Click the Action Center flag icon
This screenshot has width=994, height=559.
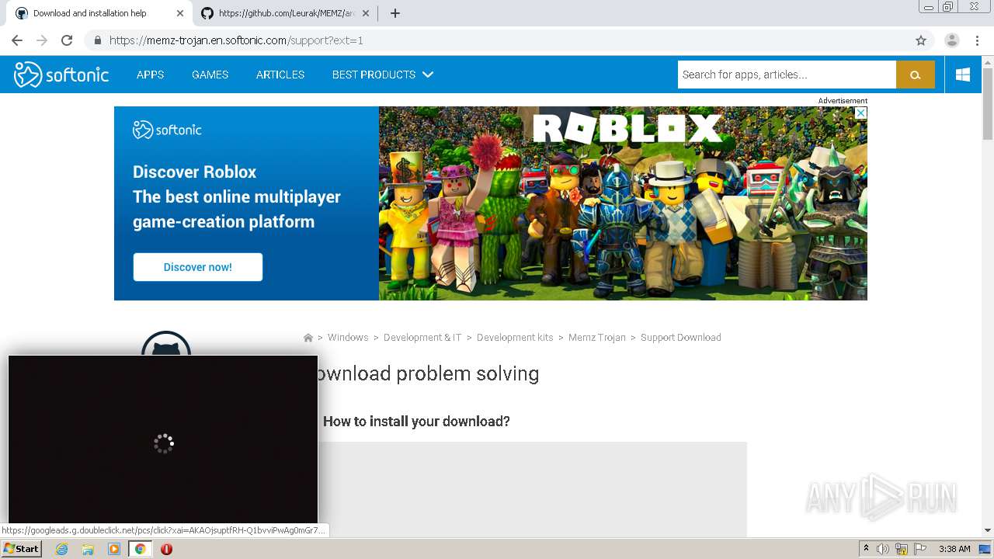920,549
